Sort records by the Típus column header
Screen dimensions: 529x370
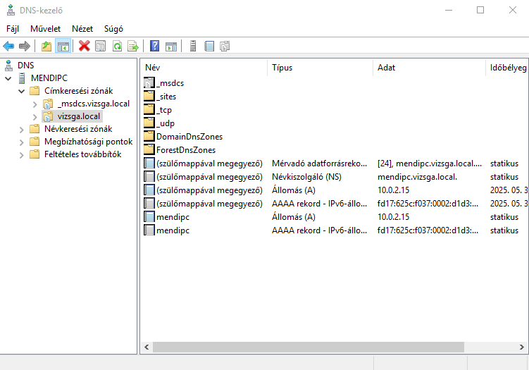(282, 68)
